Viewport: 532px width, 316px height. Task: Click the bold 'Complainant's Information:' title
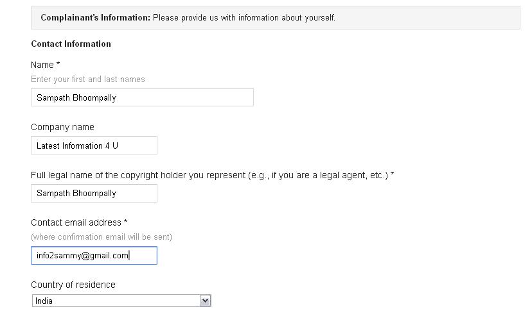click(x=95, y=17)
